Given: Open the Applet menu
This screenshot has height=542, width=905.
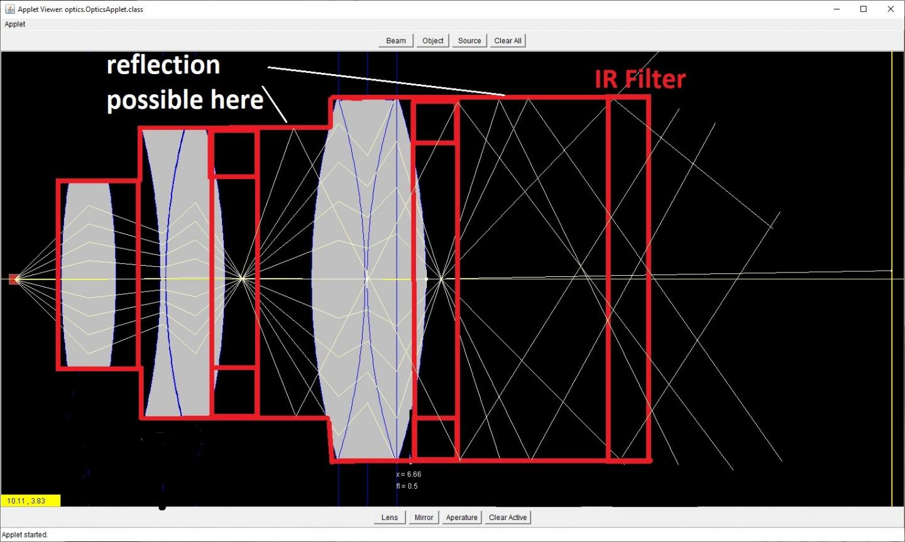Looking at the screenshot, I should 15,24.
